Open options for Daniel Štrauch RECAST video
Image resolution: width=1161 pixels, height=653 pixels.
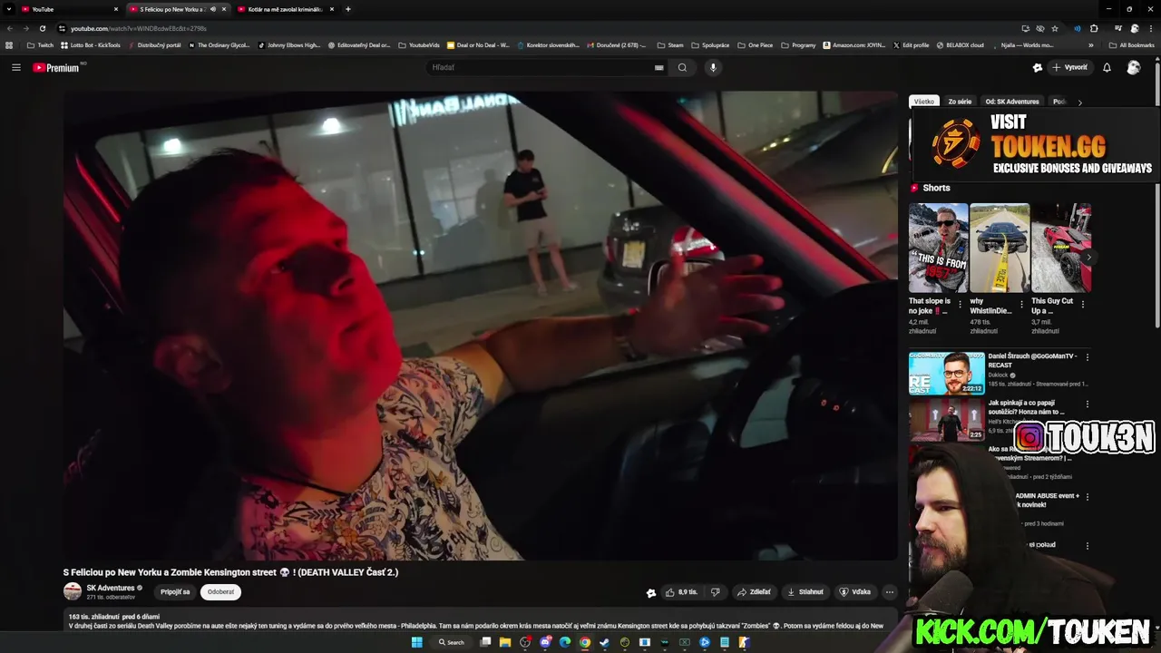pyautogui.click(x=1088, y=357)
